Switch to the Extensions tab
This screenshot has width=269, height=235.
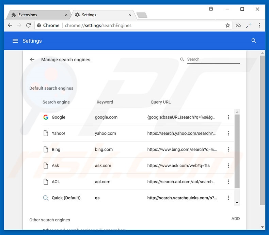(38, 15)
